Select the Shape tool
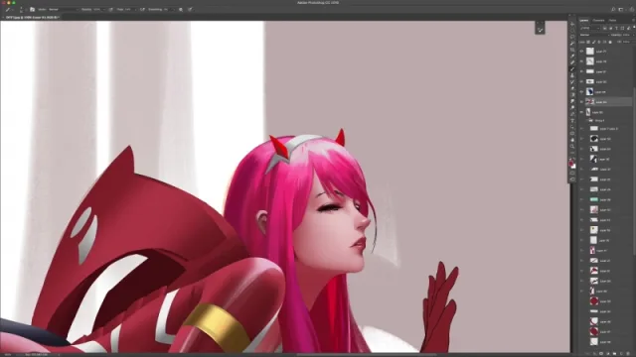Screen dimensions: 636x357 (572, 134)
